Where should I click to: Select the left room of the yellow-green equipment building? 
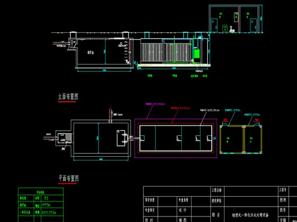coord(232,138)
